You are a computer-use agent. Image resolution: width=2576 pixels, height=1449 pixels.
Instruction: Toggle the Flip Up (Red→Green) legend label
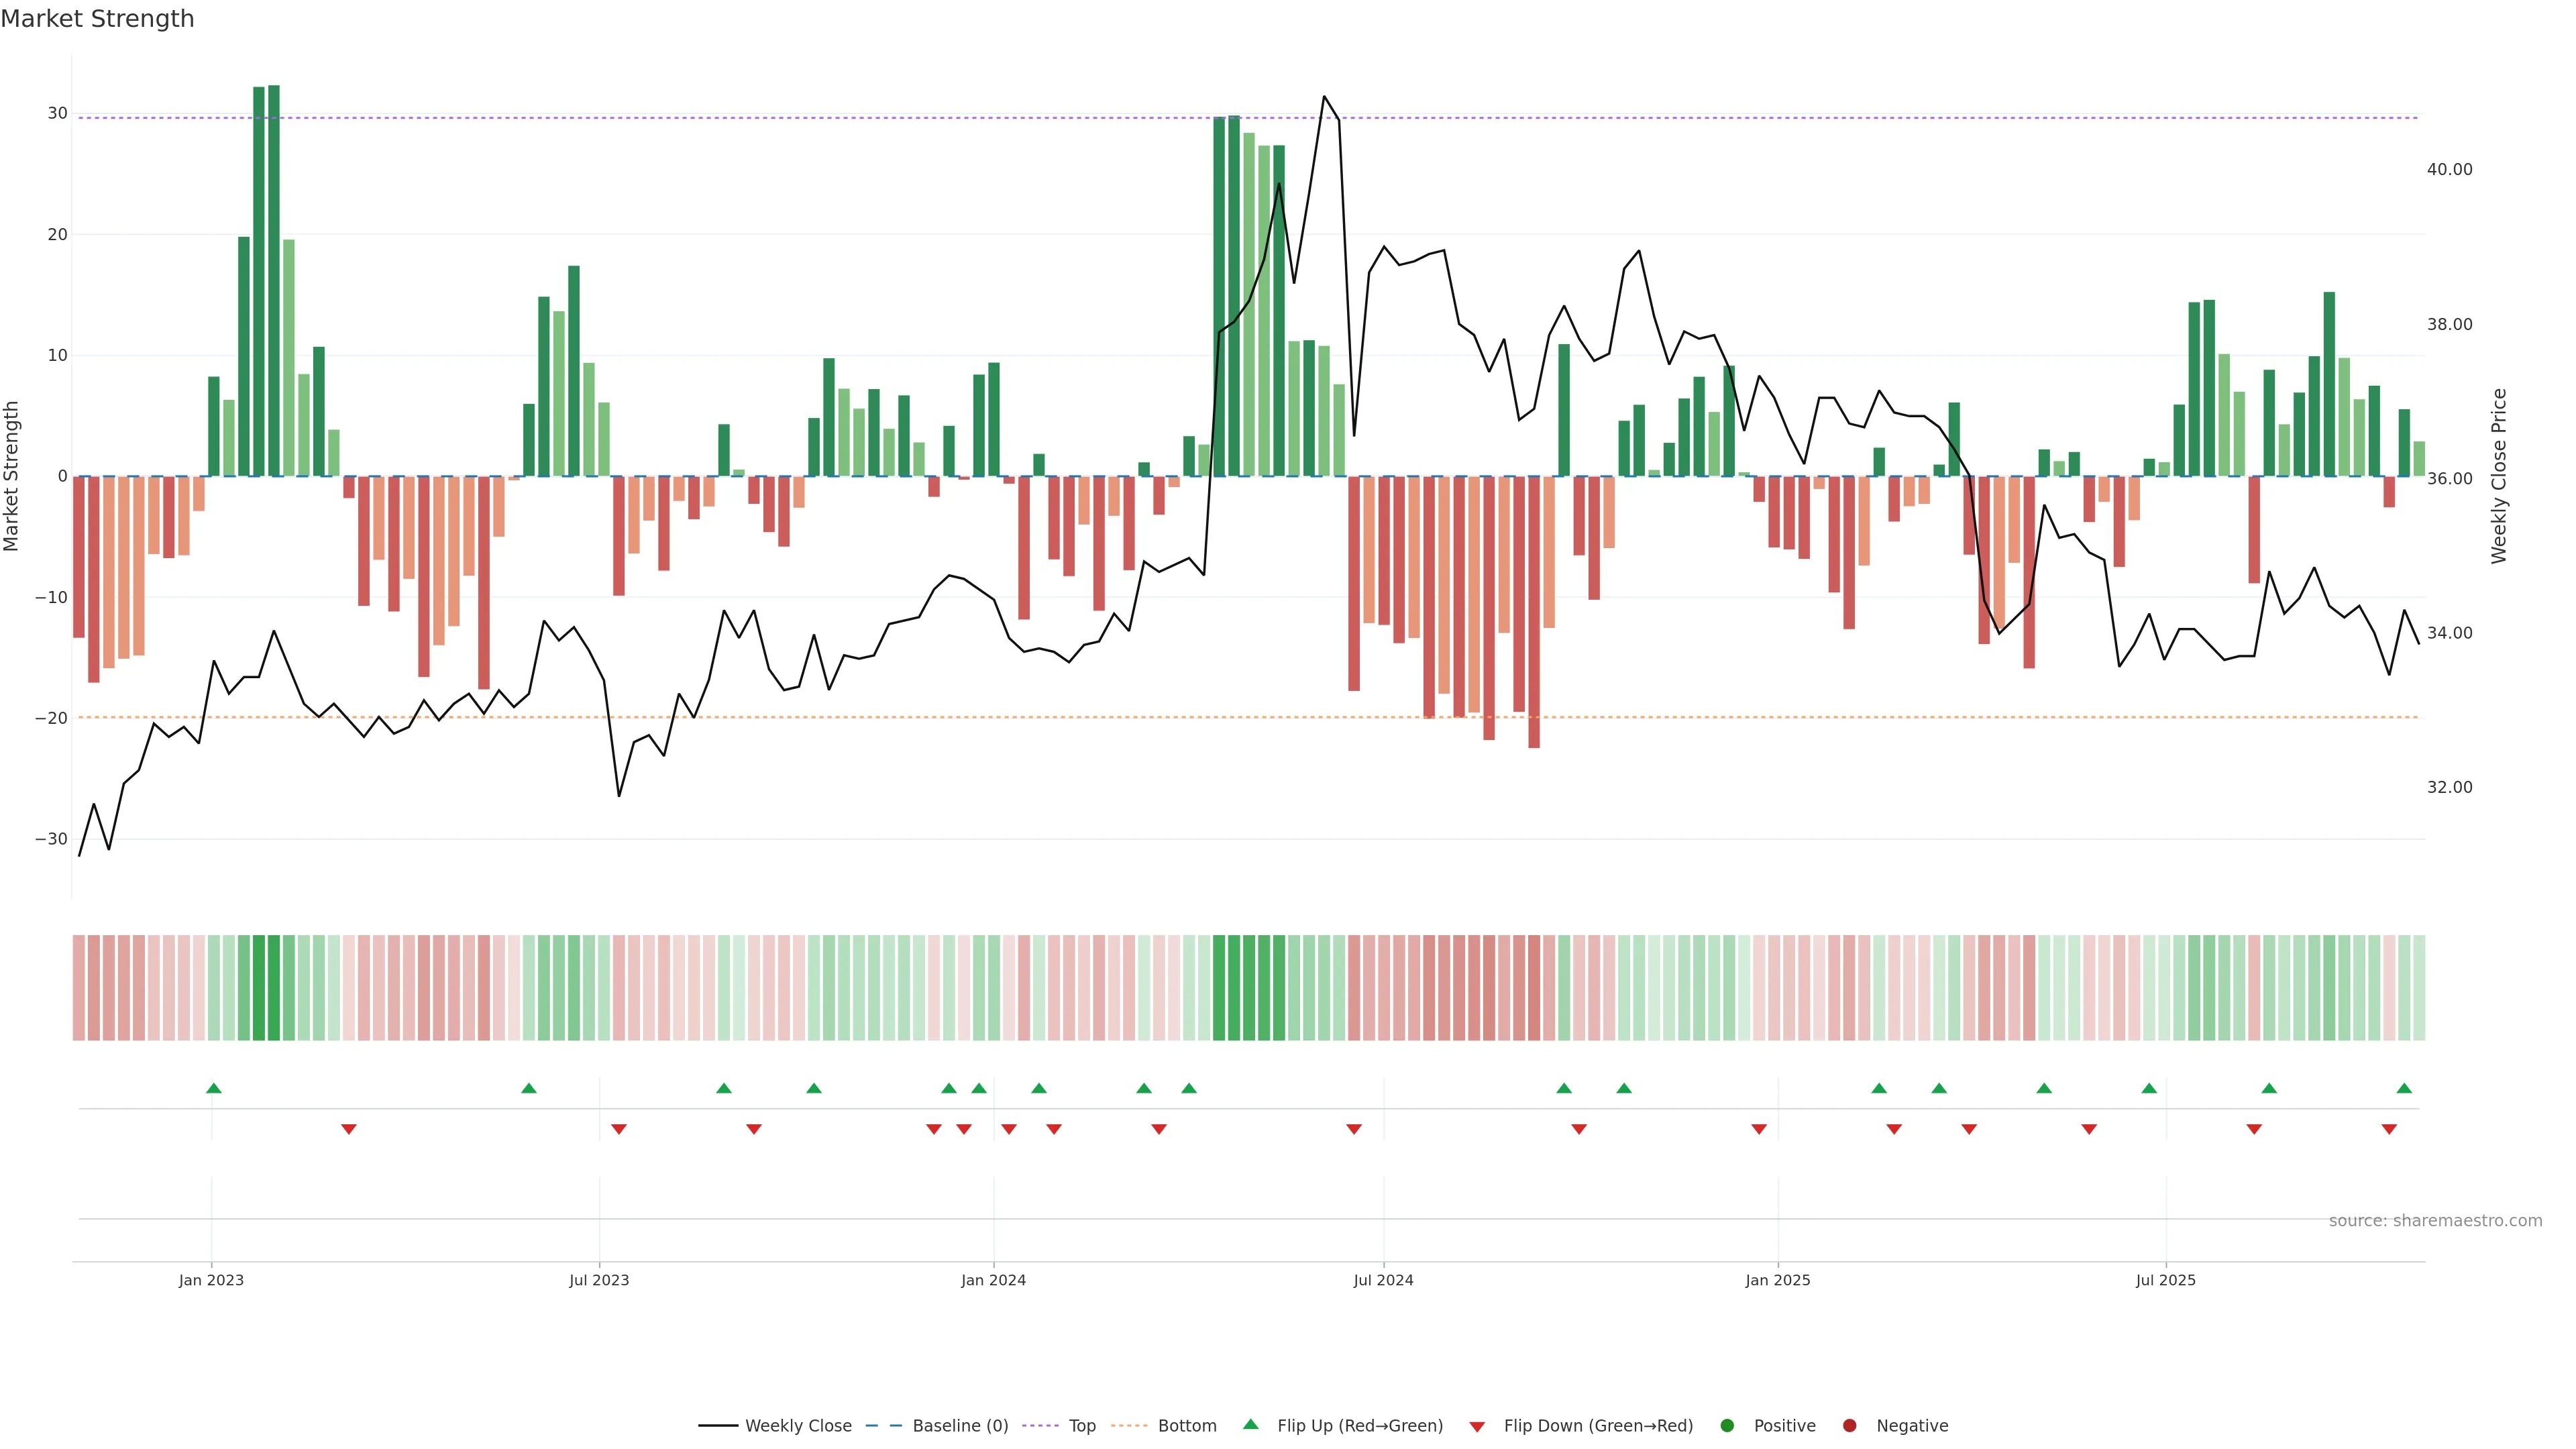pyautogui.click(x=1360, y=1426)
